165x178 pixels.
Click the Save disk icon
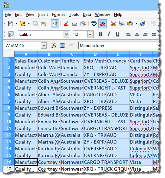coord(35,24)
